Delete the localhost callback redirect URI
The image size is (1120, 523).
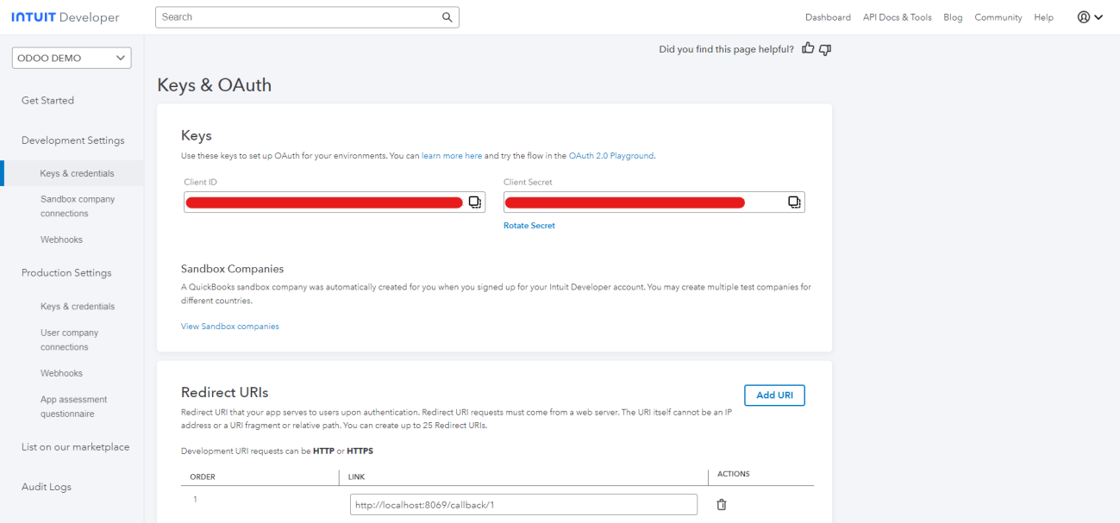pyautogui.click(x=722, y=505)
